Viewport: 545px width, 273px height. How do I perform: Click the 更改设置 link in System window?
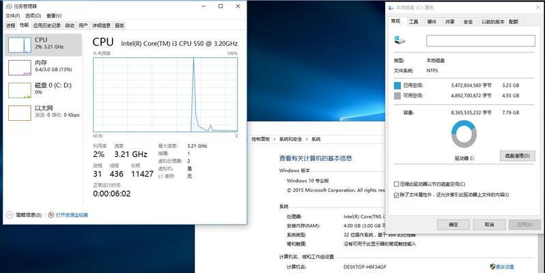pos(505,267)
